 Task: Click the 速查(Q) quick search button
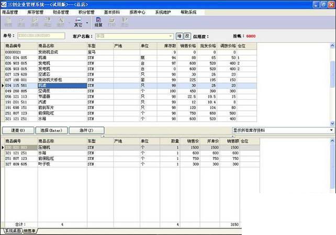click(x=18, y=130)
